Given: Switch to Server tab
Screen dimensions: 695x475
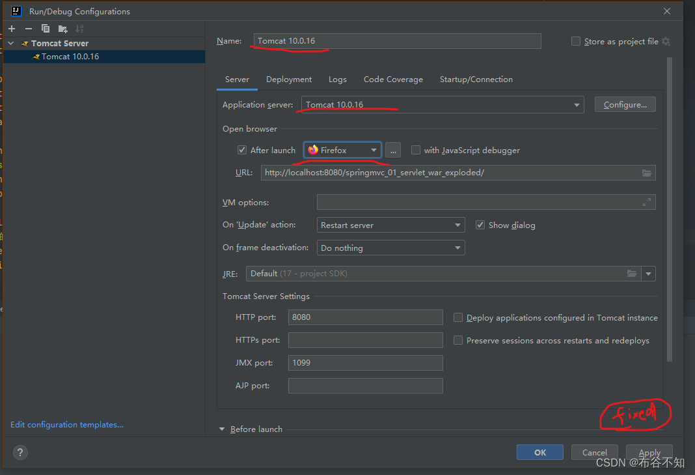Looking at the screenshot, I should 237,79.
